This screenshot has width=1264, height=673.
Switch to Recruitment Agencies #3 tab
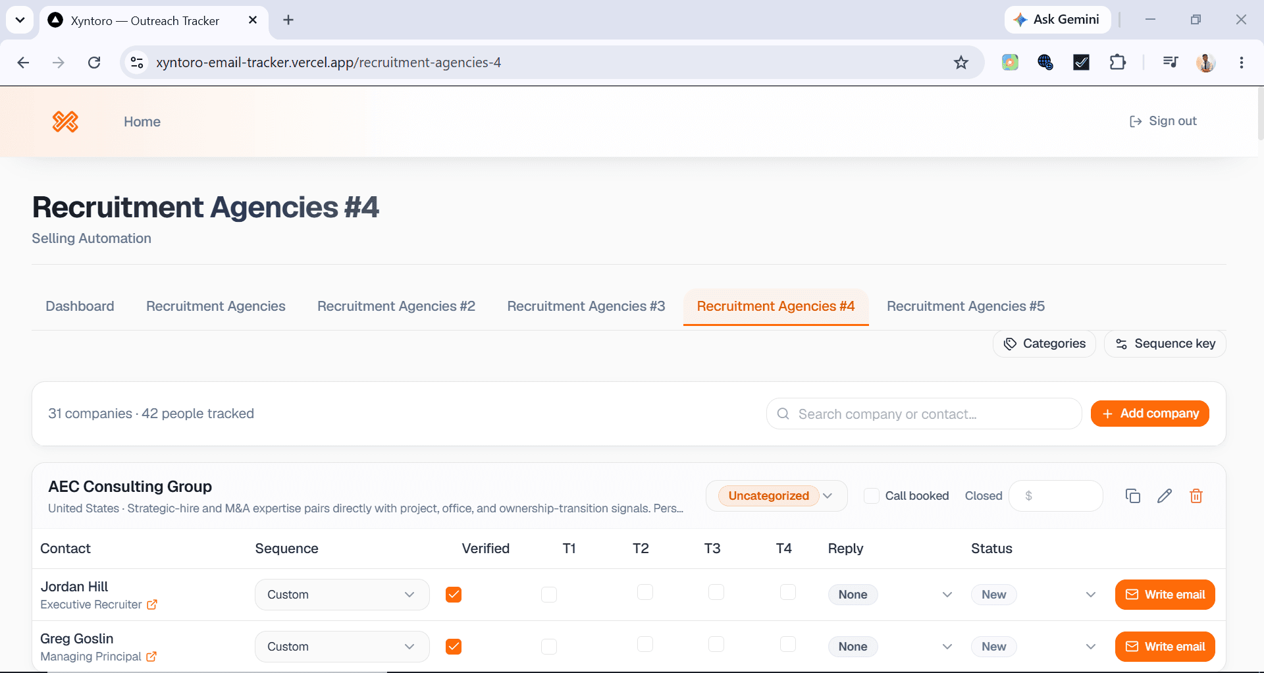pos(586,306)
